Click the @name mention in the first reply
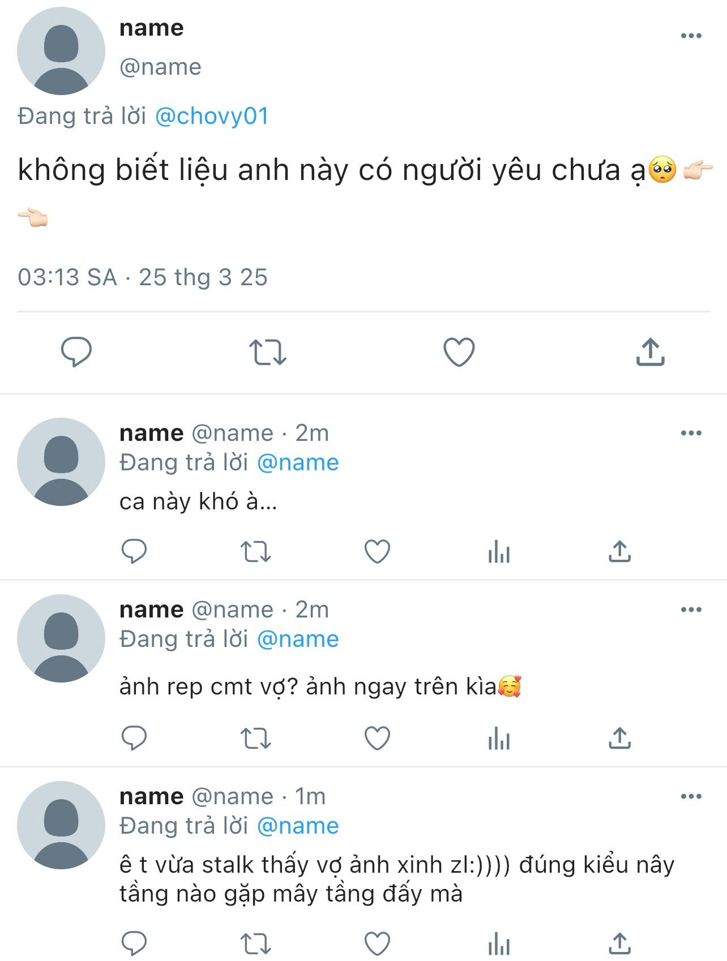 [298, 463]
